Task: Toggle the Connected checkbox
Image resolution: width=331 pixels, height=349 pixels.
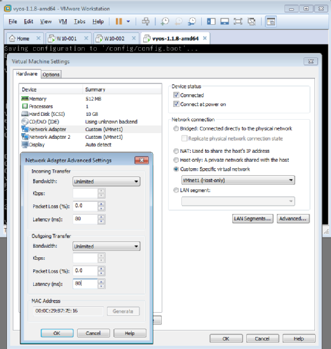Action: [x=176, y=95]
